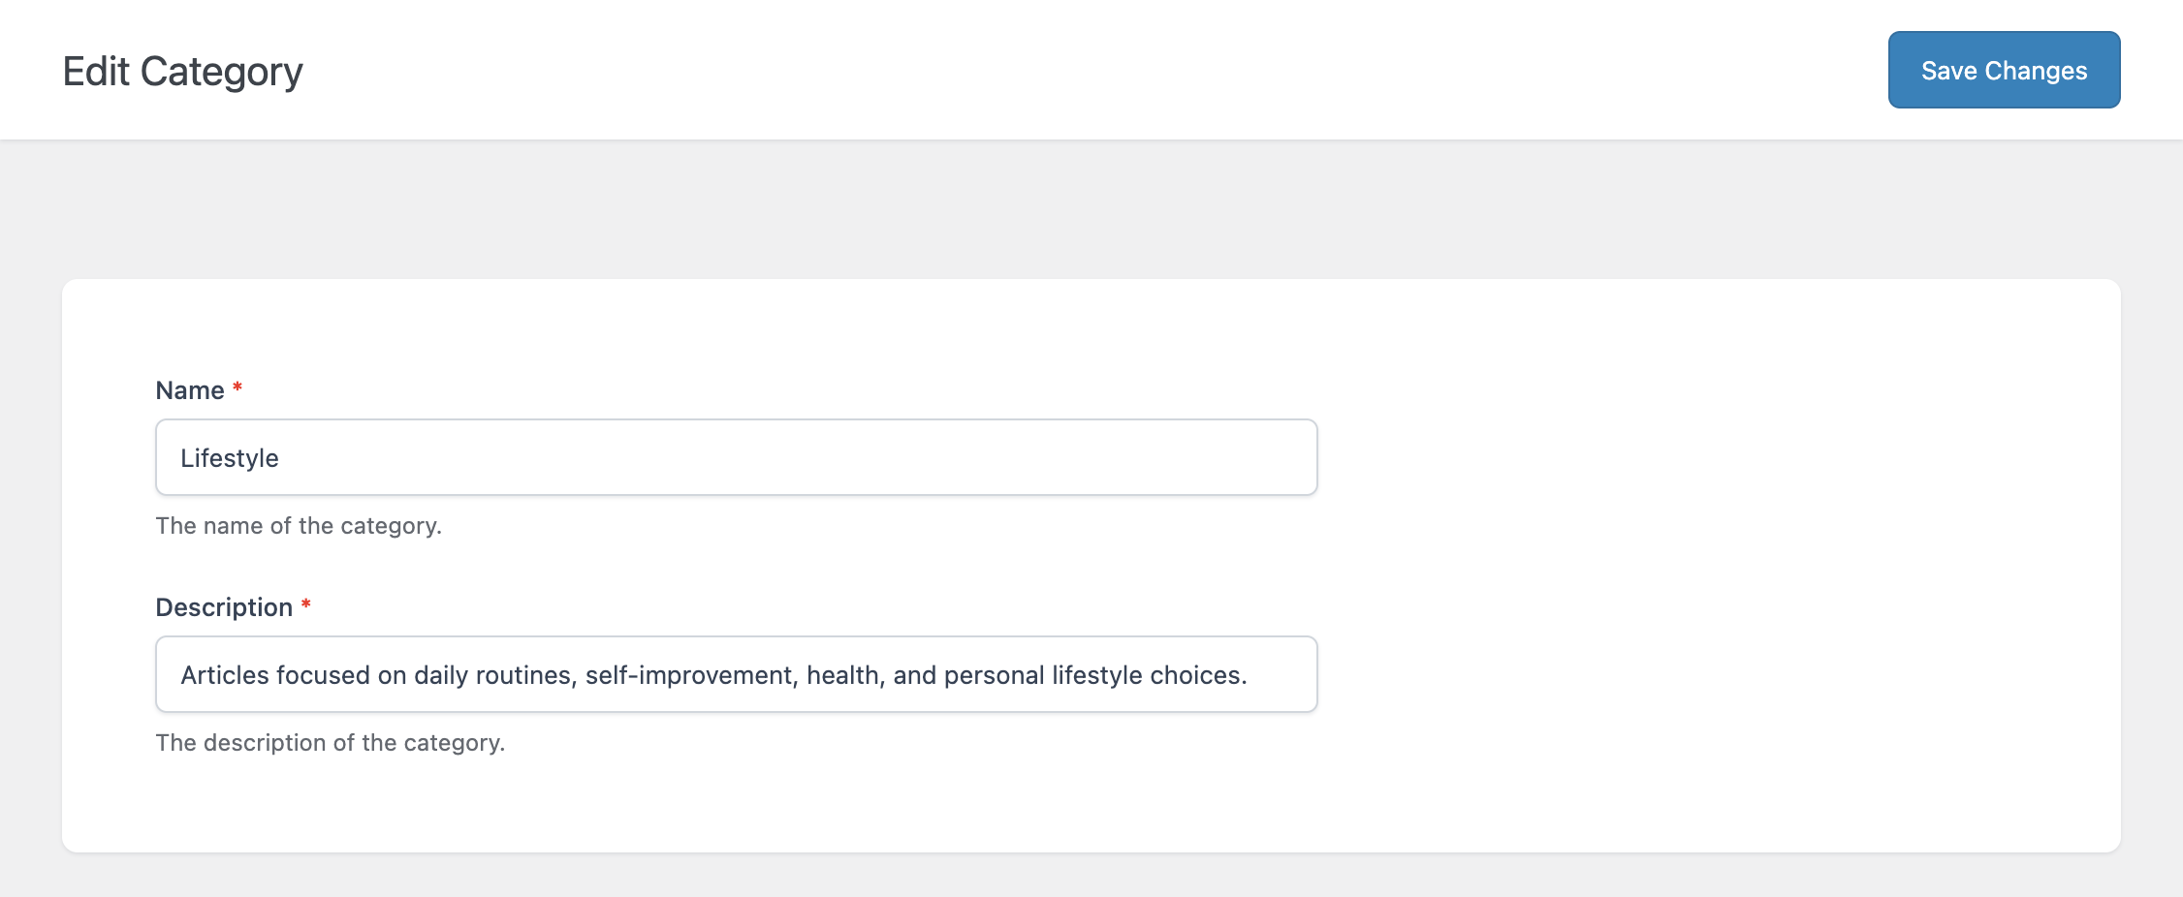The width and height of the screenshot is (2183, 897).
Task: Click the name of the category helper text
Action: pyautogui.click(x=299, y=526)
